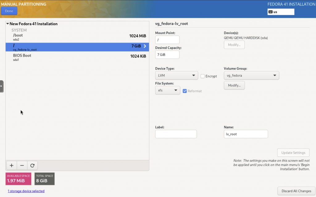The image size is (316, 197).
Task: Click the arrow on the selected root partition
Action: (145, 46)
